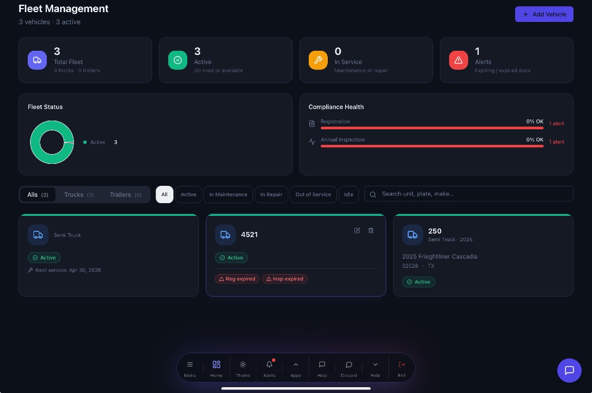Viewport: 592px width, 393px height.
Task: Hide the bottom dock
Action: (375, 368)
